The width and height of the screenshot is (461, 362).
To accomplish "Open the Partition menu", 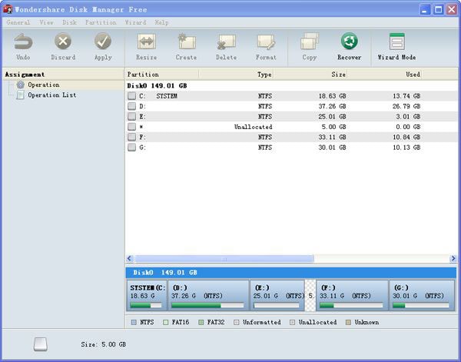I will pyautogui.click(x=101, y=22).
